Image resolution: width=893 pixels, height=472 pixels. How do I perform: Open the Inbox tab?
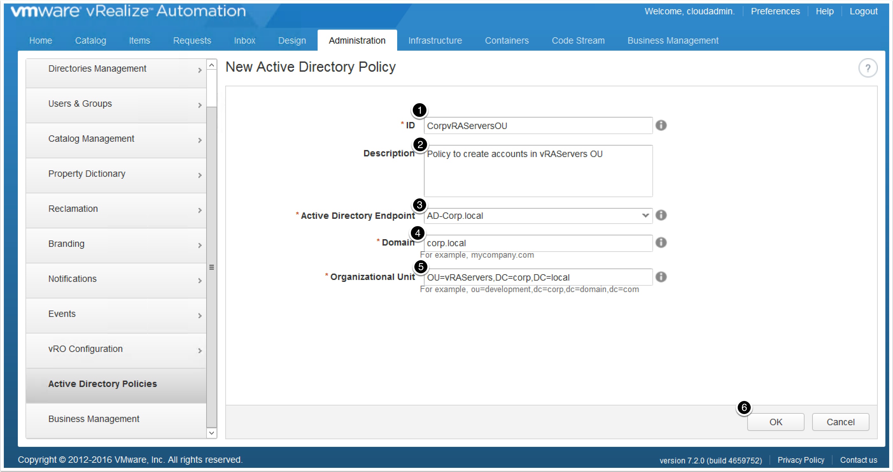click(x=244, y=40)
